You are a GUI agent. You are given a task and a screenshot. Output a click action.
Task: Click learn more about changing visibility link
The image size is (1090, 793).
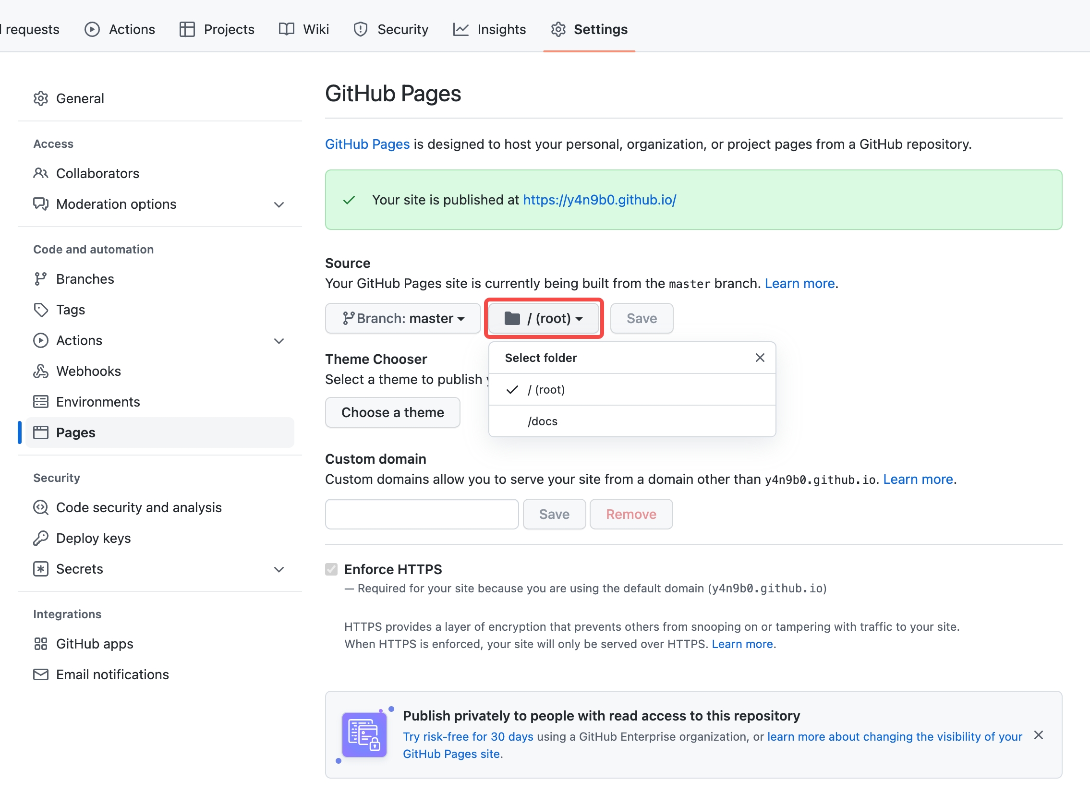click(x=895, y=737)
